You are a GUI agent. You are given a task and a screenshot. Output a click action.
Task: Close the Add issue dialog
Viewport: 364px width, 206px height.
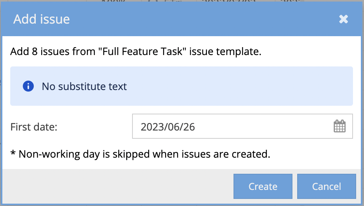point(344,19)
